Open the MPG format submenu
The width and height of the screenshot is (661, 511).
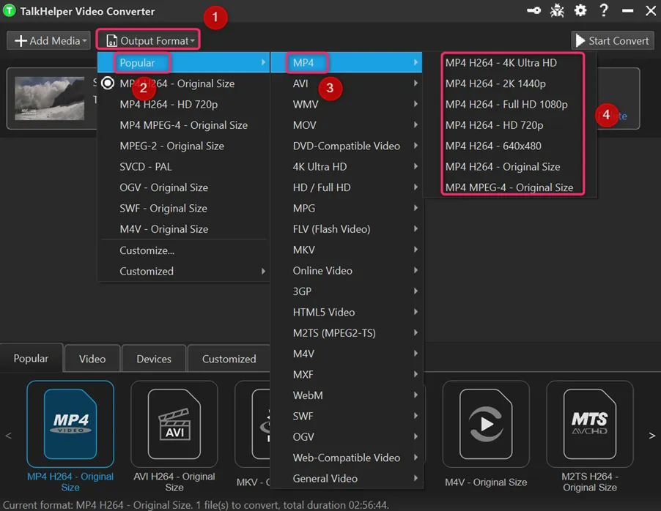pos(346,208)
